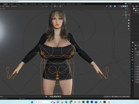Open the Bone Constraints properties tab
The image size is (139, 104).
[132, 77]
